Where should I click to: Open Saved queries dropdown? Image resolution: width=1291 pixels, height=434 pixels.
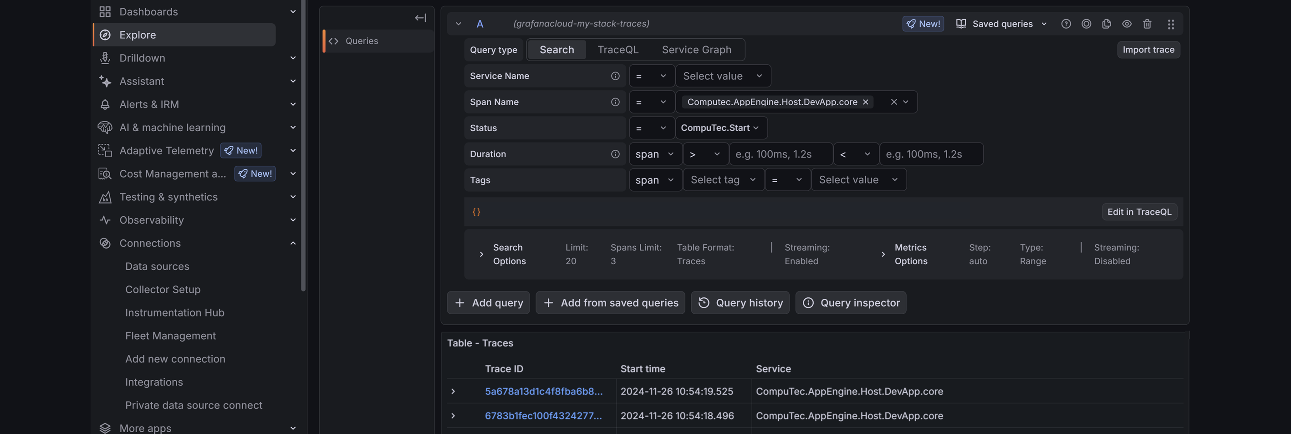pyautogui.click(x=1001, y=24)
